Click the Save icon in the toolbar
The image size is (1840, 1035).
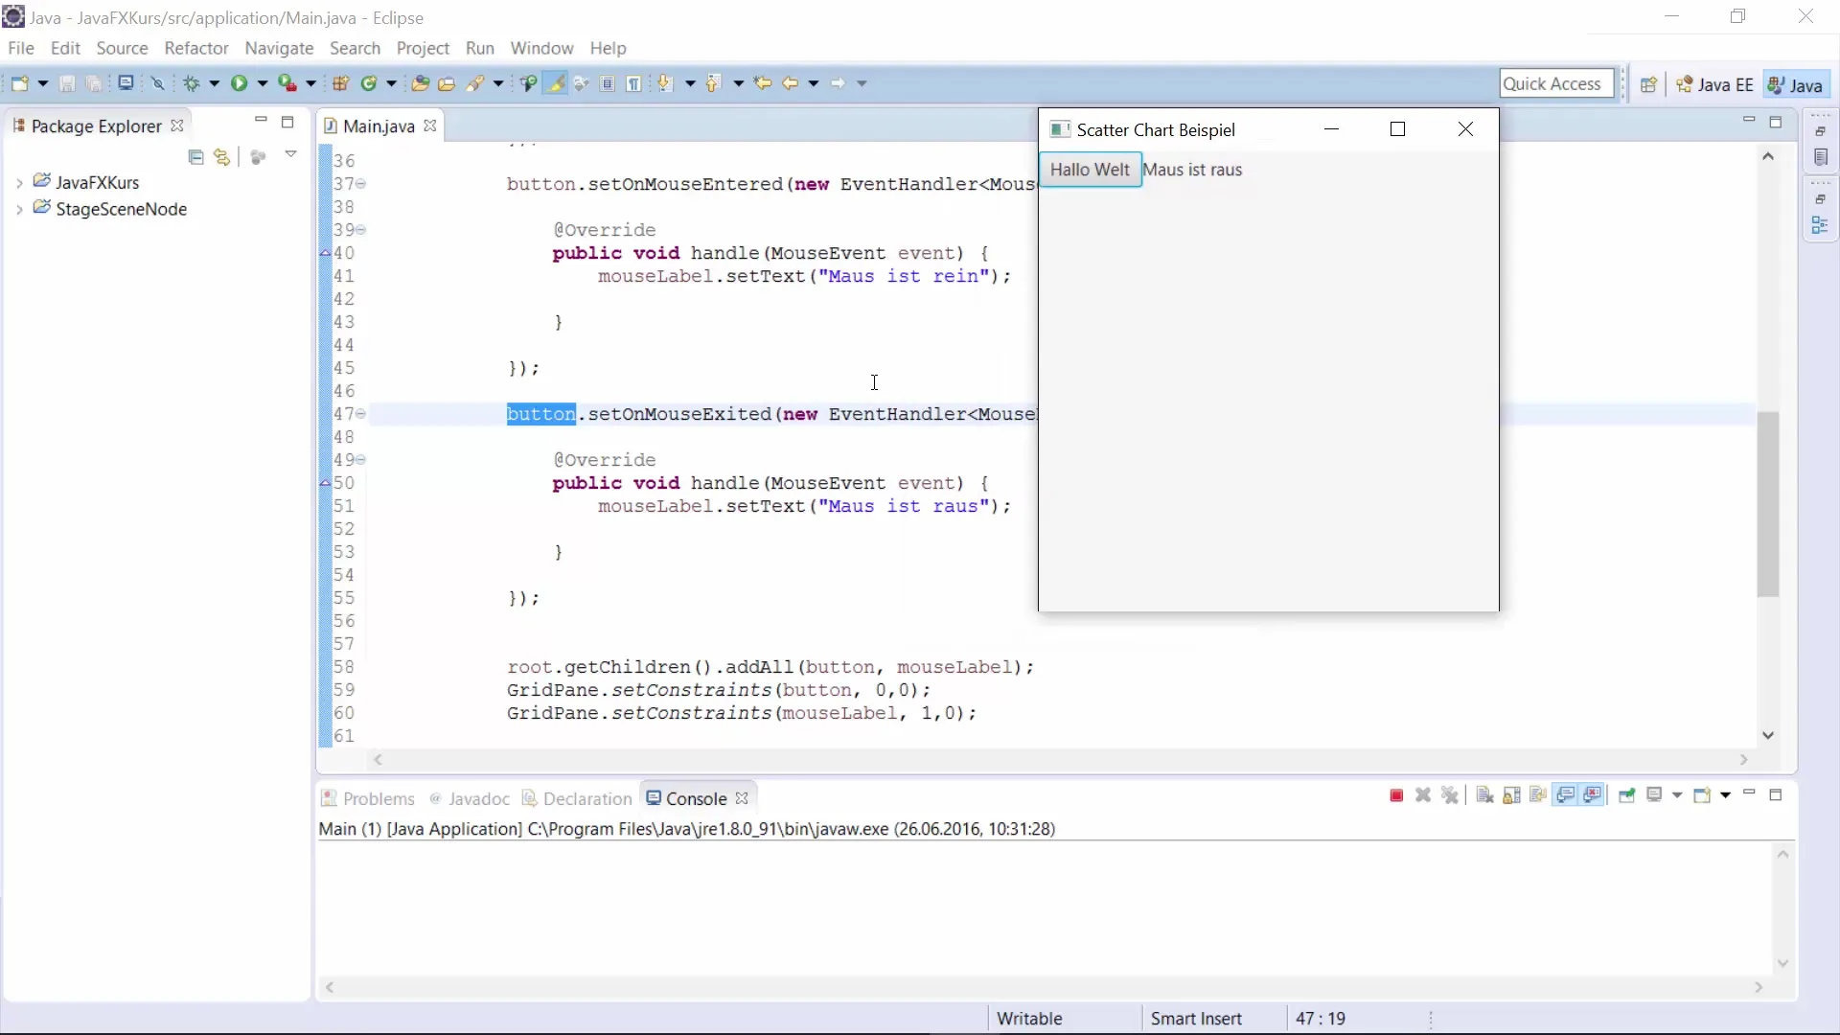pyautogui.click(x=67, y=83)
